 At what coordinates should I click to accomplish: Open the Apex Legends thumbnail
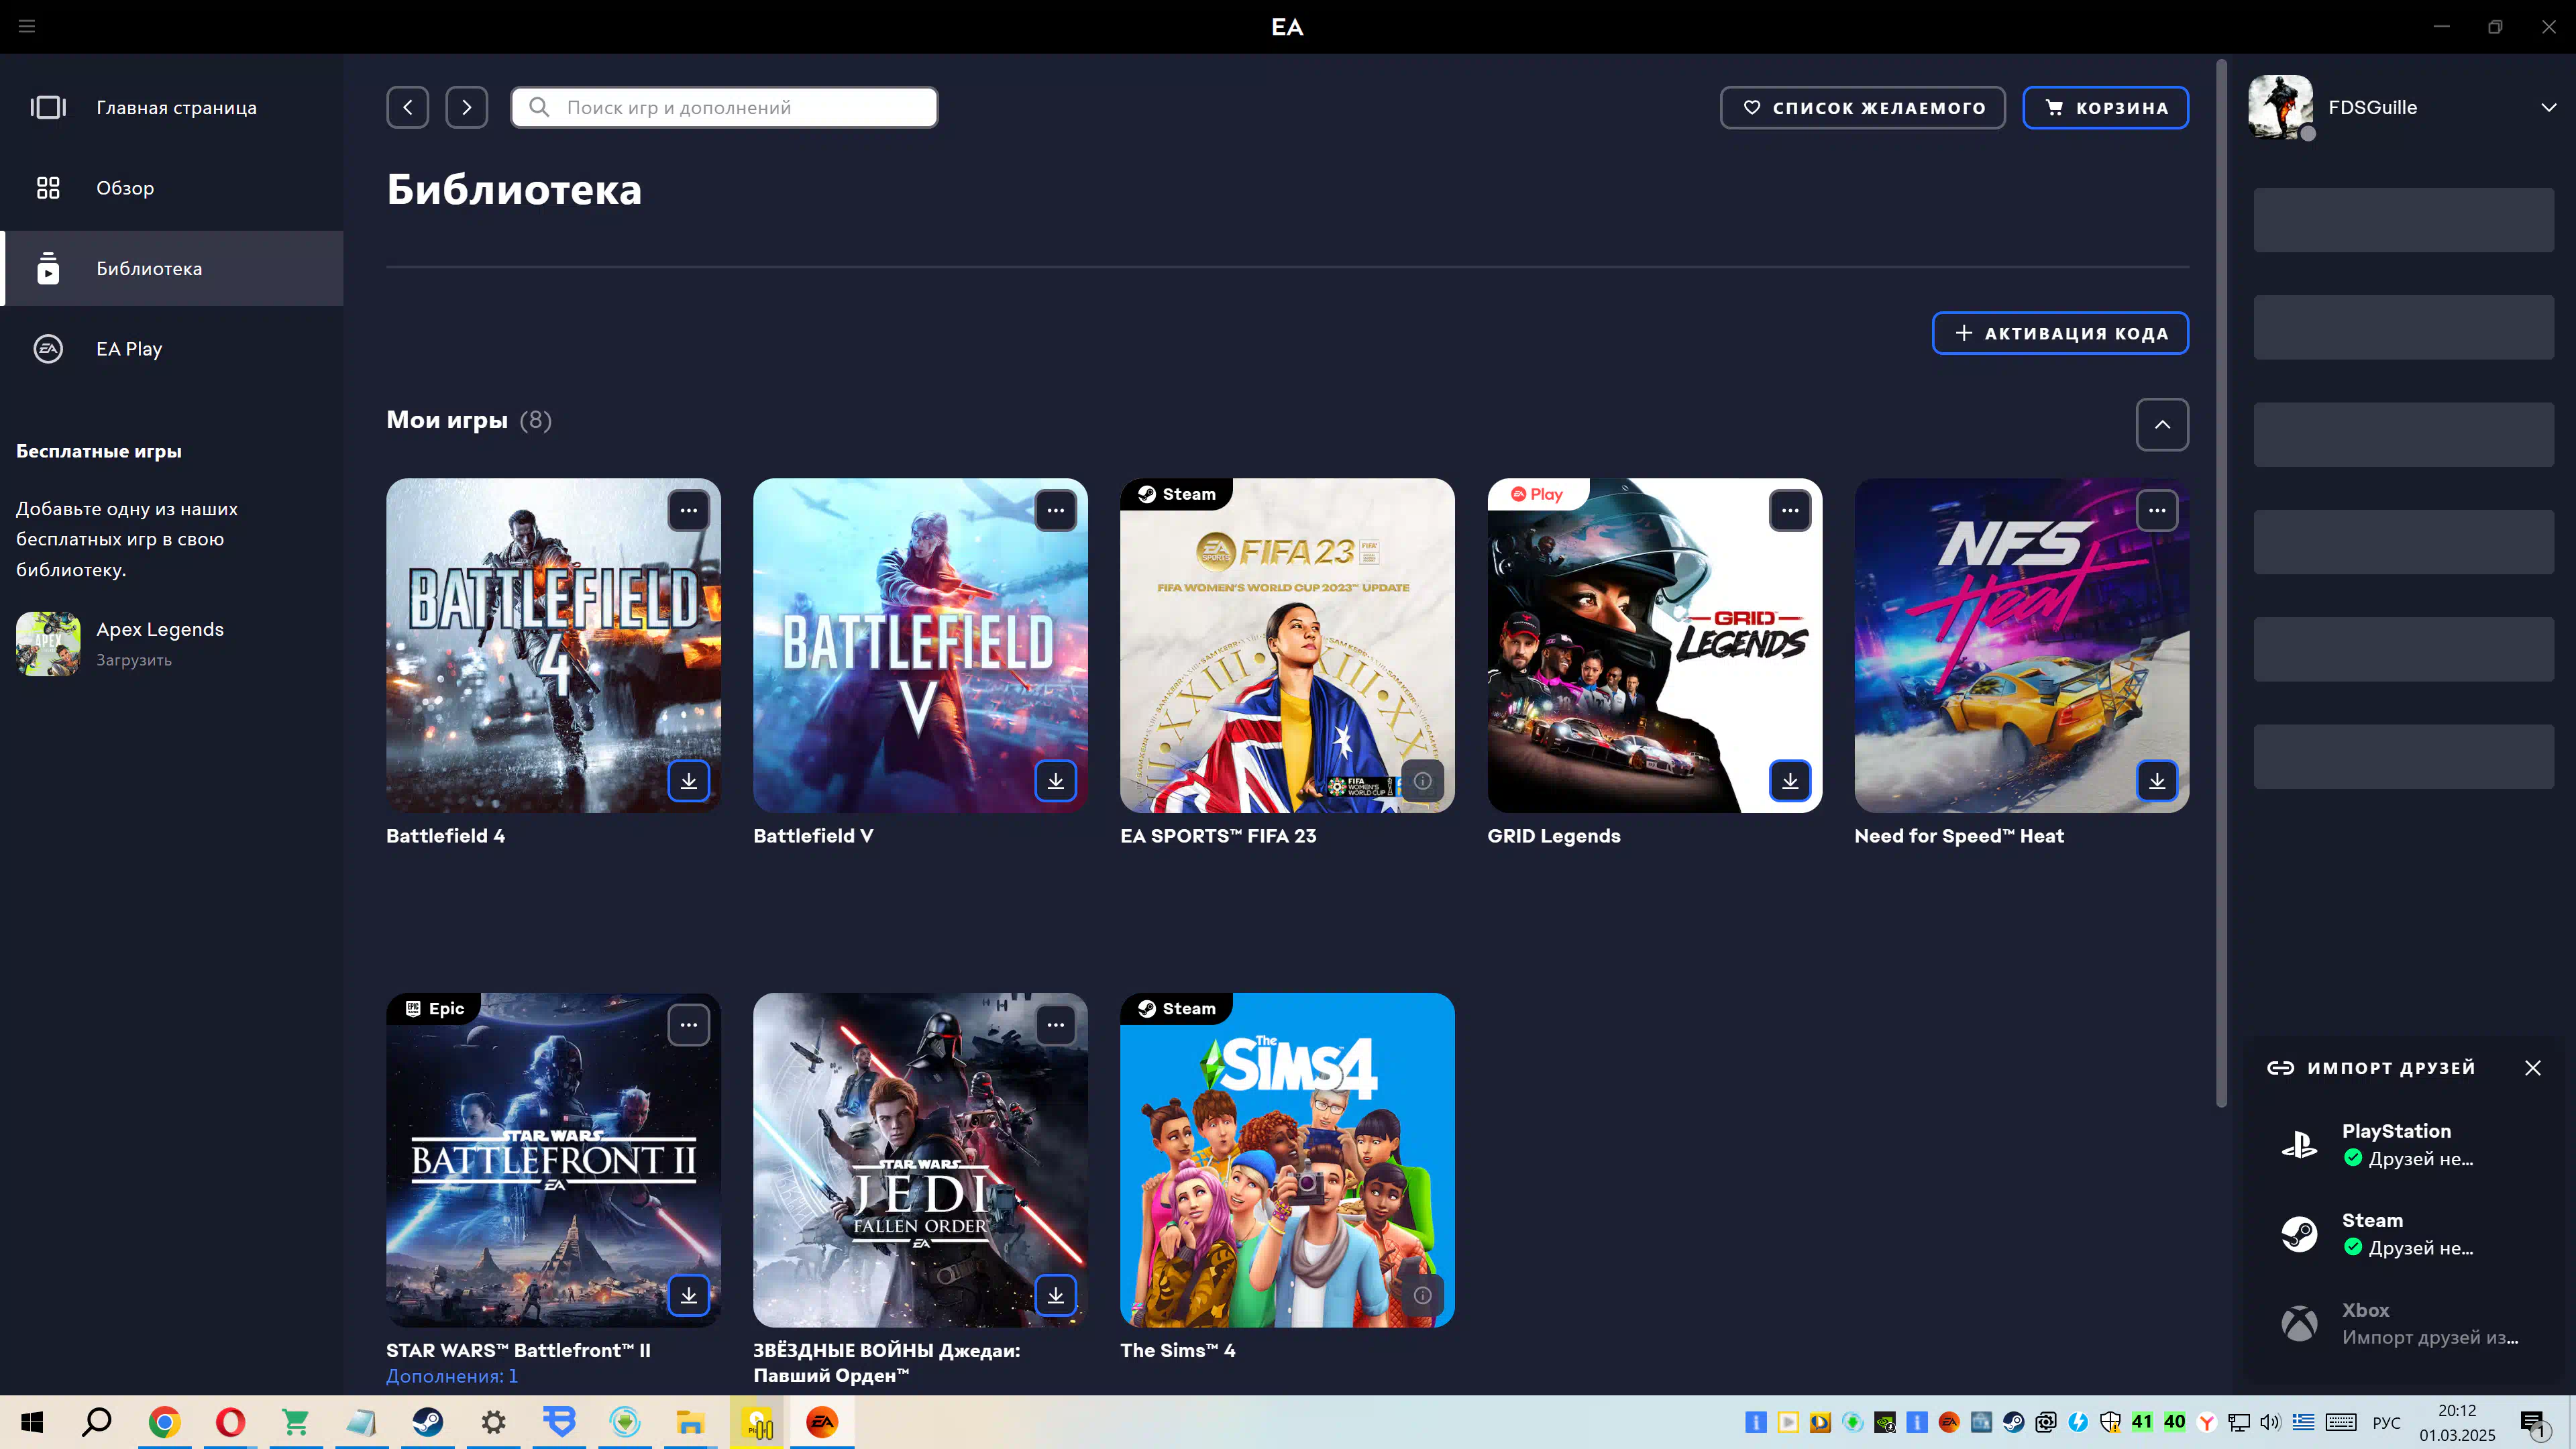(48, 644)
